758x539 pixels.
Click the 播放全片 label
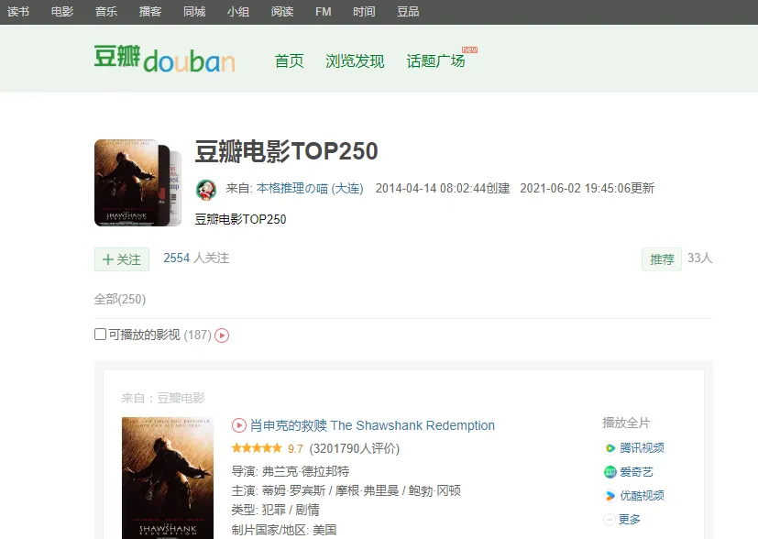pyautogui.click(x=627, y=423)
